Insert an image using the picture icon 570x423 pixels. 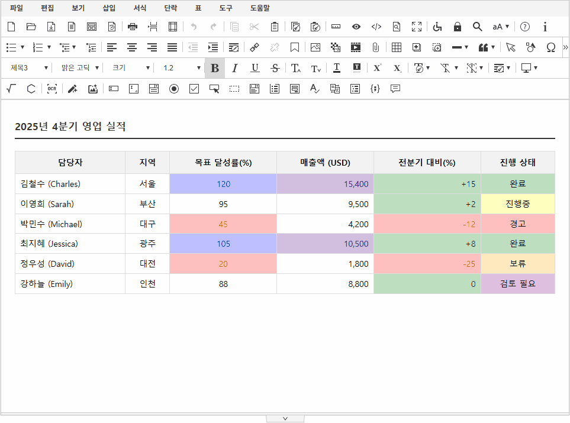click(x=315, y=47)
